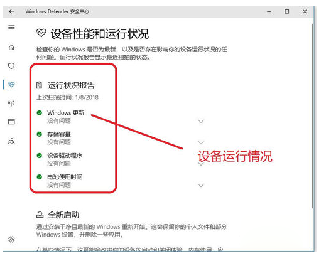Open Settings gear icon in sidebar
This screenshot has width=331, height=261.
click(x=11, y=239)
